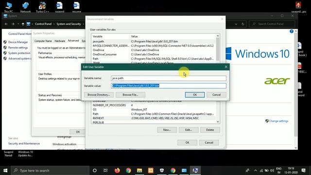Screen dimensions: 311x175
Task: Click System and Security in breadcrumb
Action: (x=69, y=24)
